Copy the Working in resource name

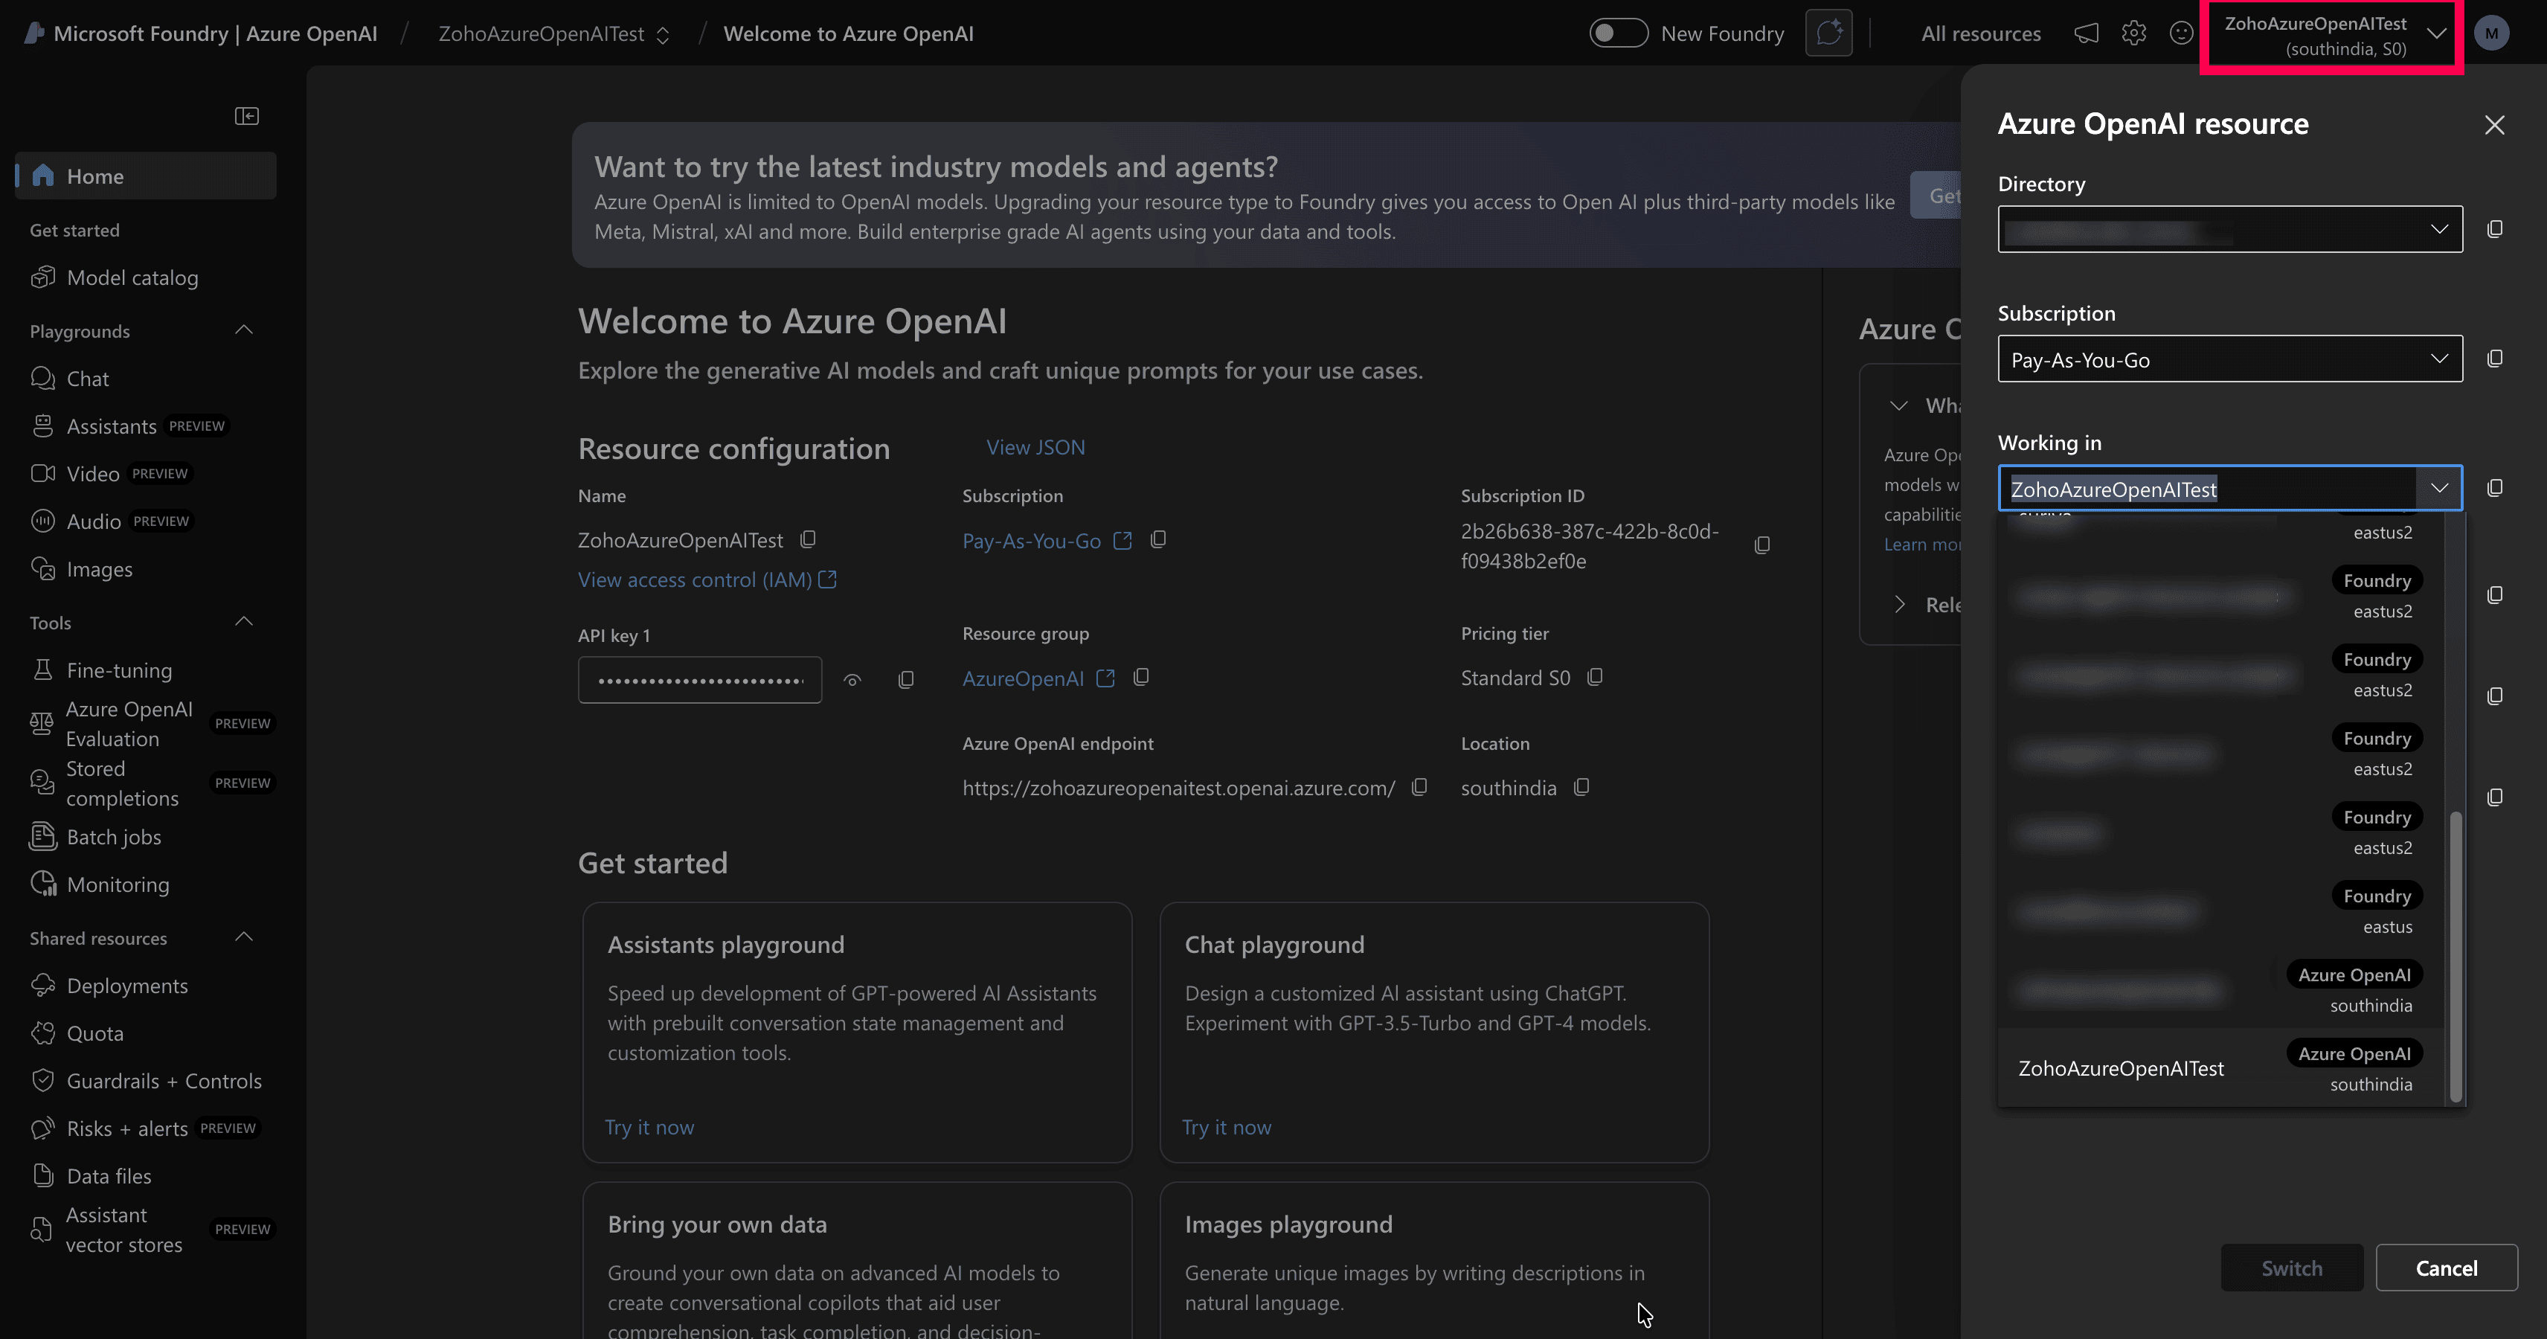[2495, 489]
